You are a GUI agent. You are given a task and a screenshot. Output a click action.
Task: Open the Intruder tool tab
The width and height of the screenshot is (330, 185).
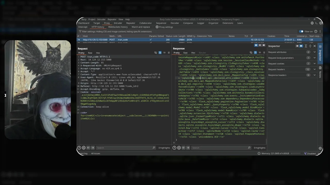click(x=118, y=23)
